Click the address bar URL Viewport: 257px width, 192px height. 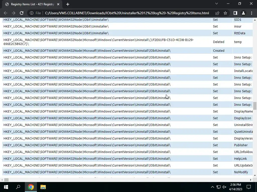tap(127, 13)
